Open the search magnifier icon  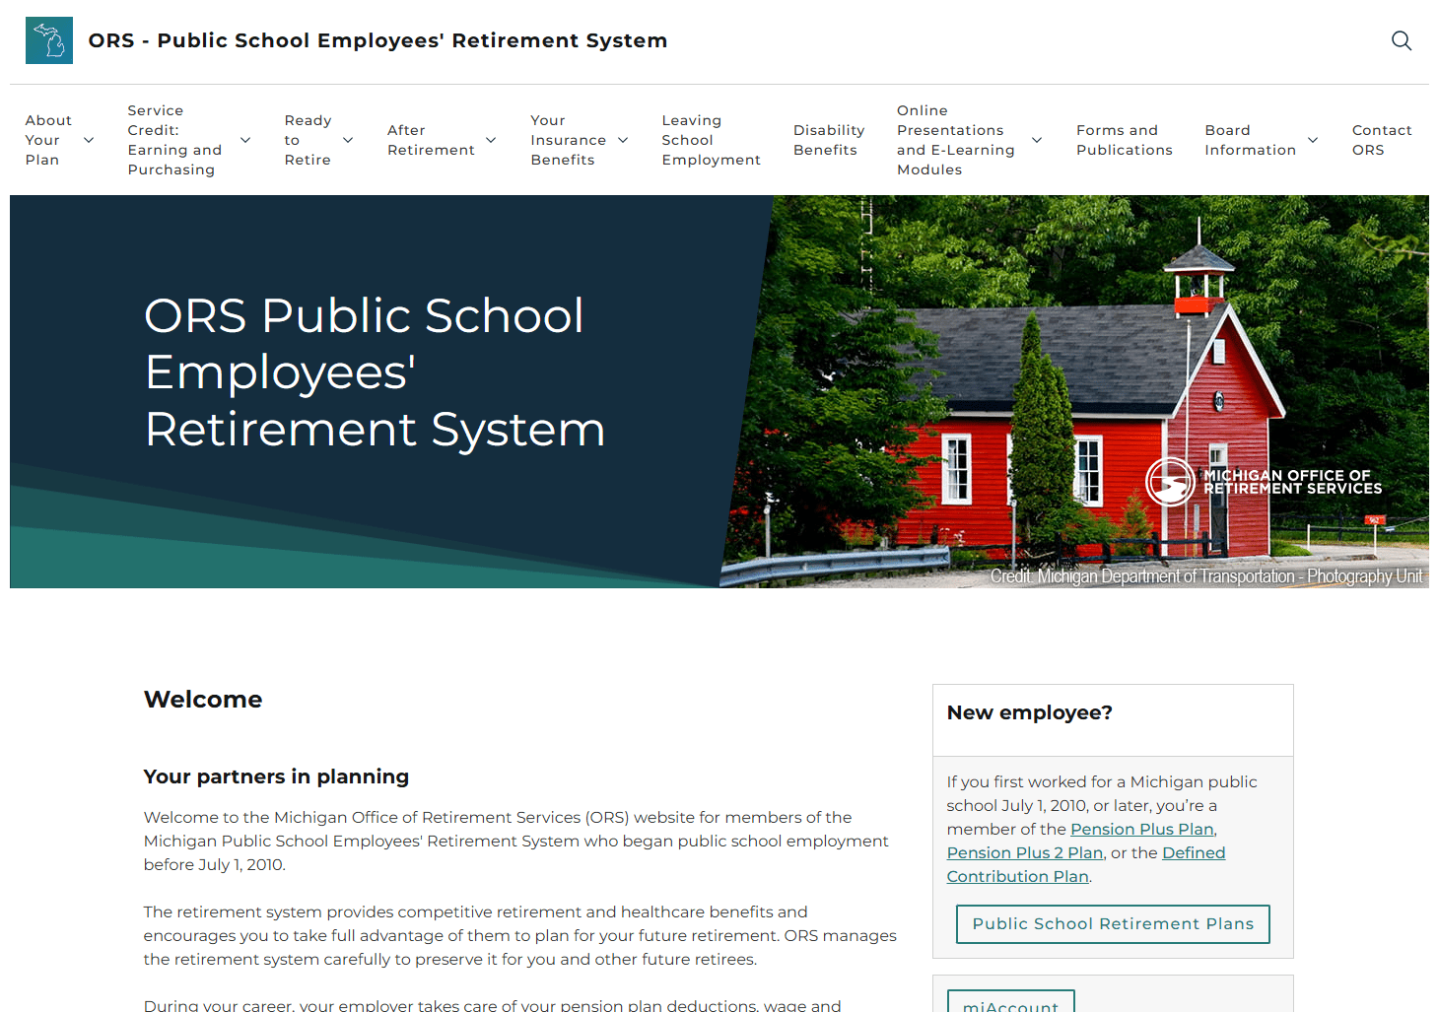click(x=1401, y=40)
